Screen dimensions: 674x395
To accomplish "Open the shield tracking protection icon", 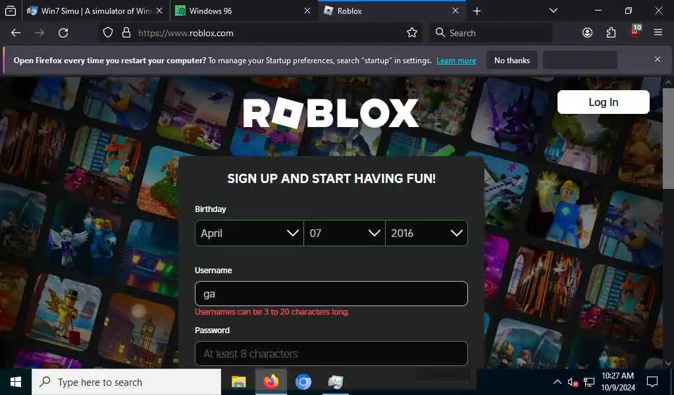I will [x=108, y=33].
